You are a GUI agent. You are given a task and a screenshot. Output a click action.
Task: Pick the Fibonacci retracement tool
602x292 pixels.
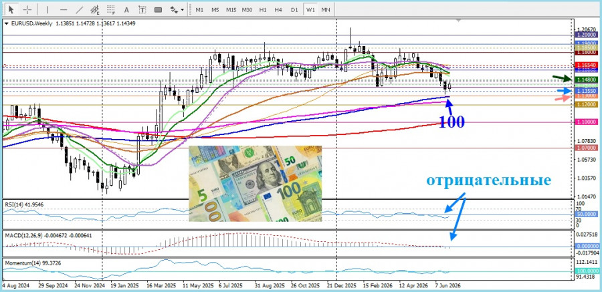(x=111, y=9)
